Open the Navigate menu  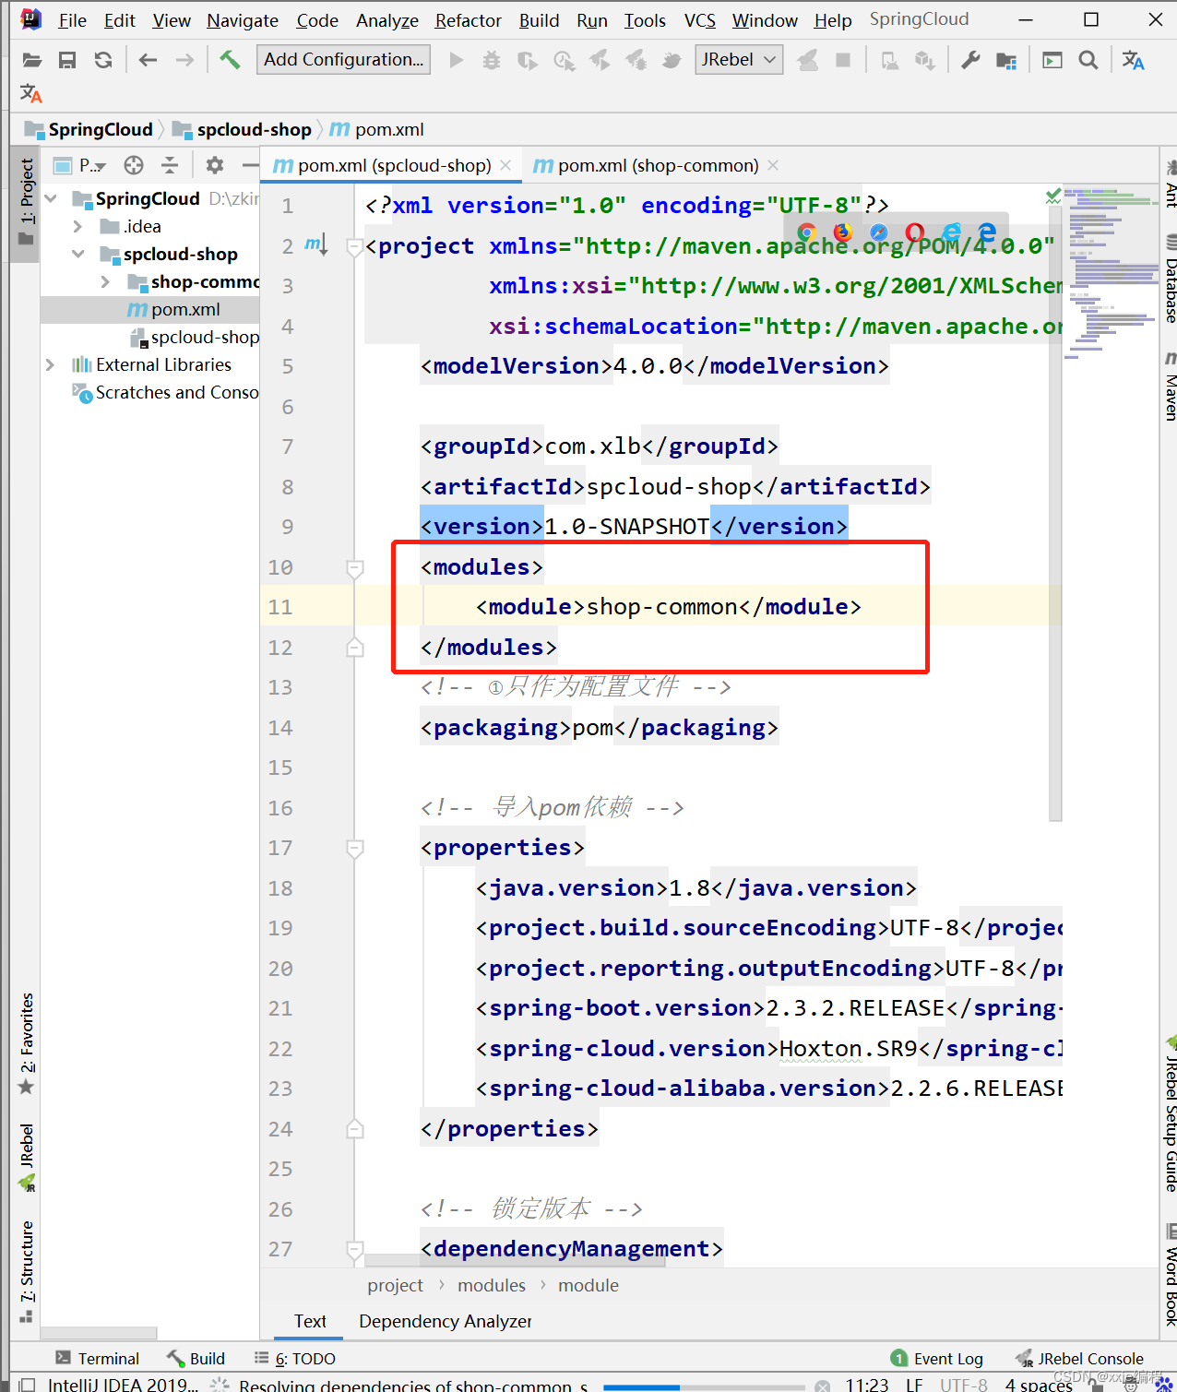pyautogui.click(x=243, y=20)
